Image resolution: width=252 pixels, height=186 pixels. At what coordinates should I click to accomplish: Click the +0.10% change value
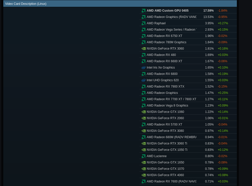pos(223,68)
